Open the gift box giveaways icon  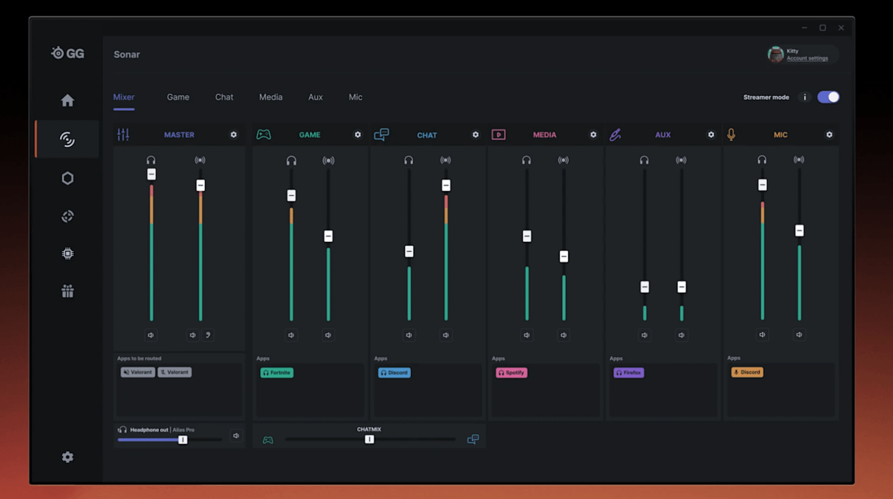67,291
